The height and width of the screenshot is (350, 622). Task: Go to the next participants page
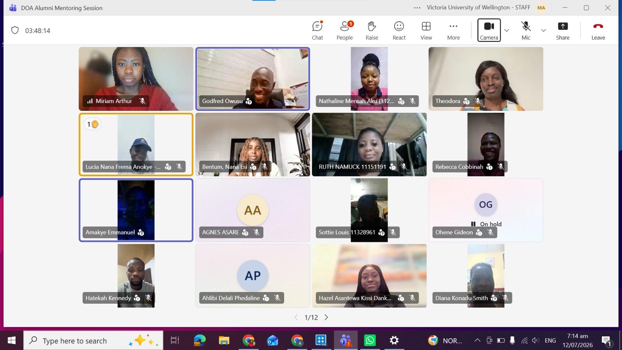pos(326,317)
